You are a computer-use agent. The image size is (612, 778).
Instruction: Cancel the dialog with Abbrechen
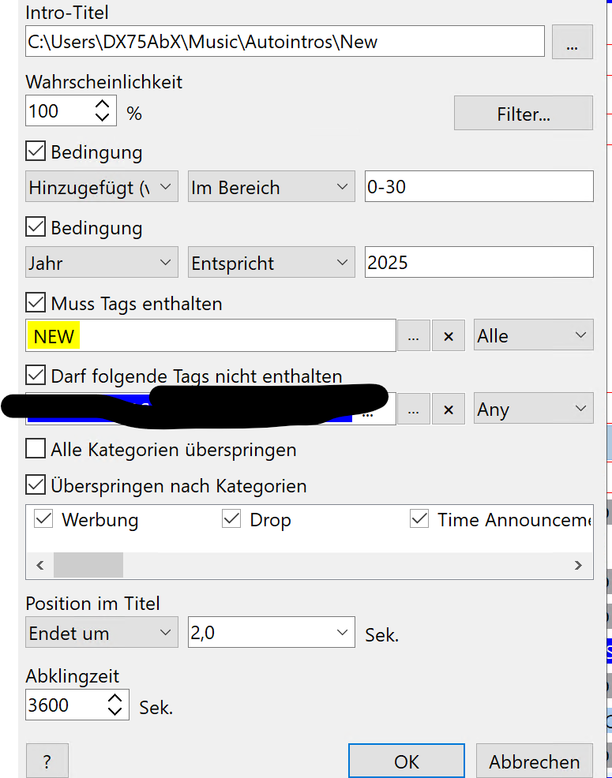(535, 761)
